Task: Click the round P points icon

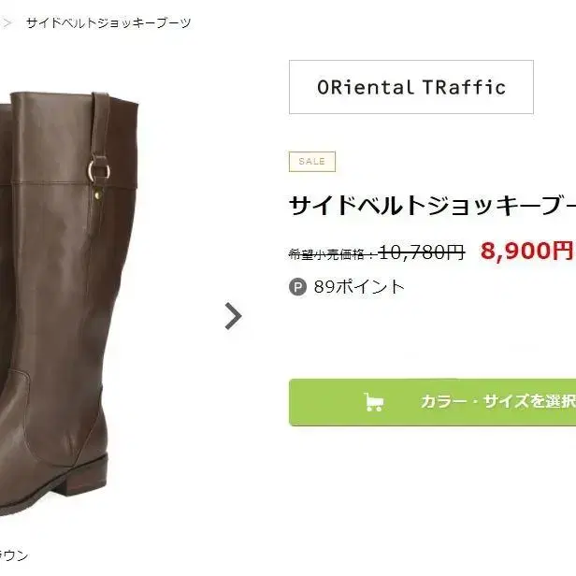Action: pyautogui.click(x=297, y=287)
